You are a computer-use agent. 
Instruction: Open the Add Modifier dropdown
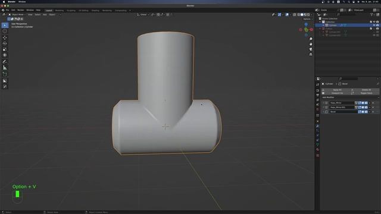click(350, 97)
